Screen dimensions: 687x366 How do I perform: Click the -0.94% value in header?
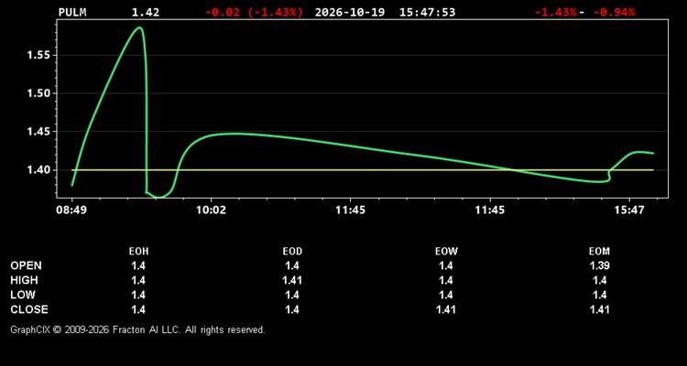614,12
